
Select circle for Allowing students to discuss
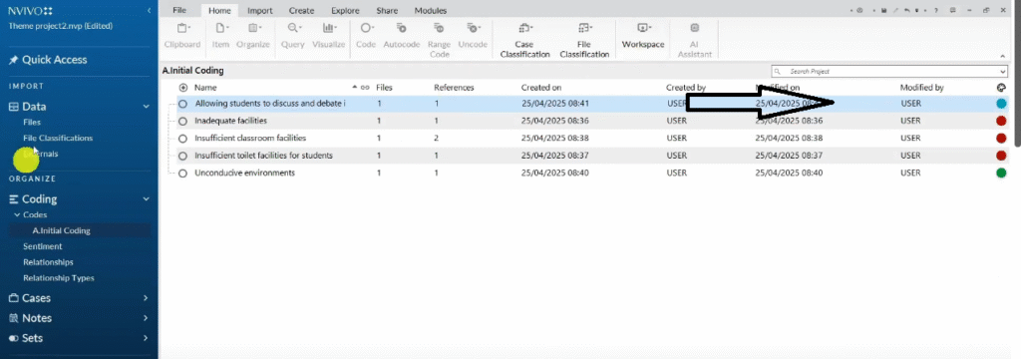(x=183, y=104)
